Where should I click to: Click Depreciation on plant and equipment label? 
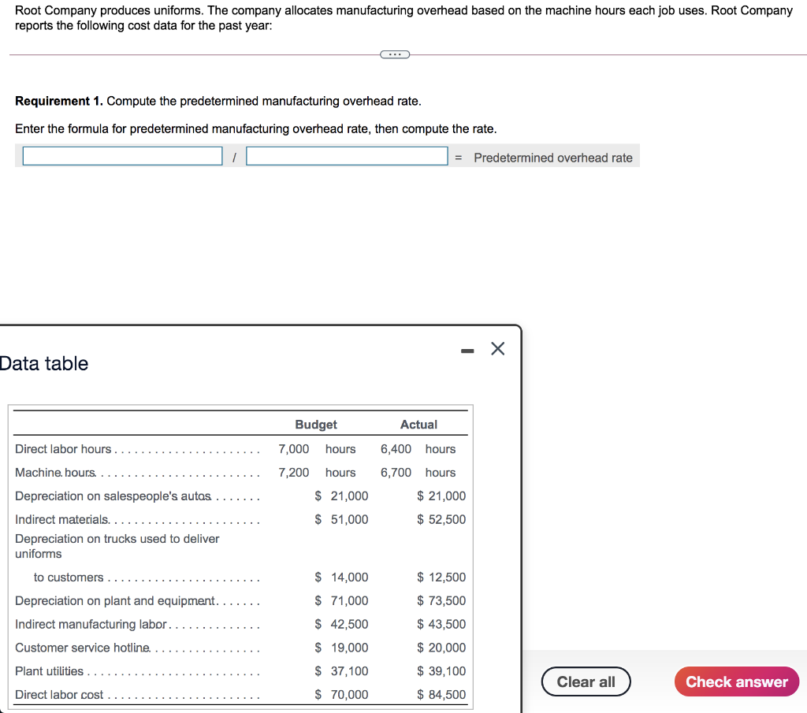(115, 601)
